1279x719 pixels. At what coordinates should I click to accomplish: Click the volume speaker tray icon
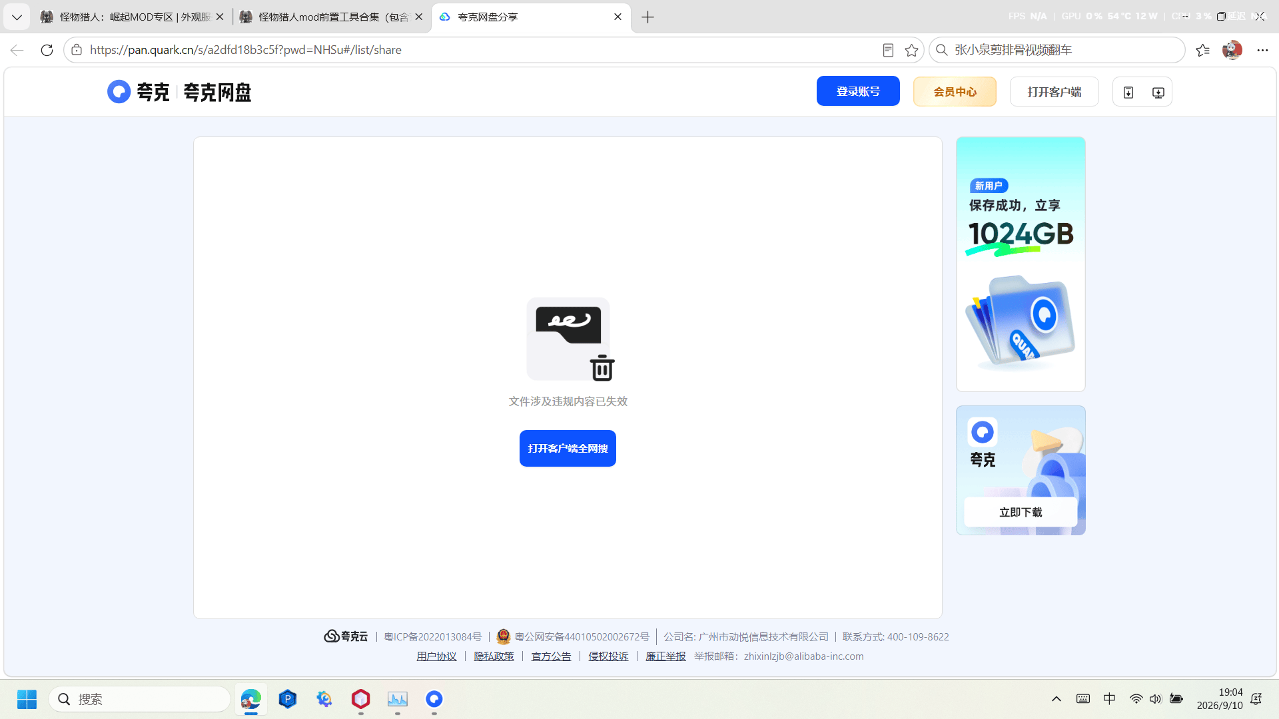1155,699
